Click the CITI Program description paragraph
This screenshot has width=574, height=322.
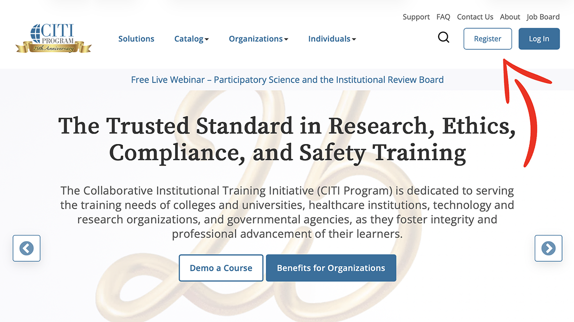[287, 212]
